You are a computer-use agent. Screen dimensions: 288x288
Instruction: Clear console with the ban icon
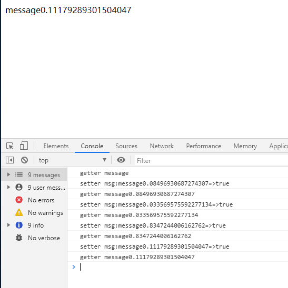pyautogui.click(x=24, y=160)
